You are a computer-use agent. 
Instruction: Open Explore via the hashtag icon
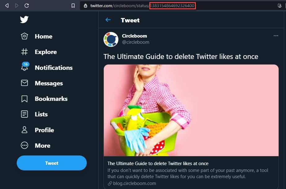pos(24,52)
